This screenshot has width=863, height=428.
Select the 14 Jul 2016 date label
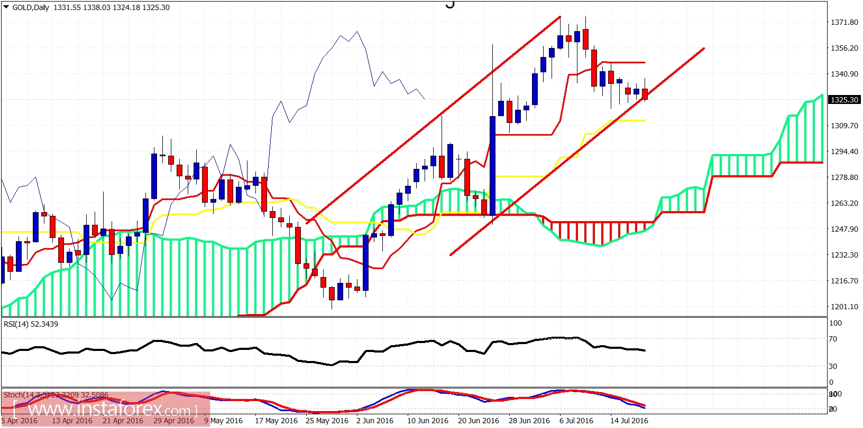click(629, 421)
